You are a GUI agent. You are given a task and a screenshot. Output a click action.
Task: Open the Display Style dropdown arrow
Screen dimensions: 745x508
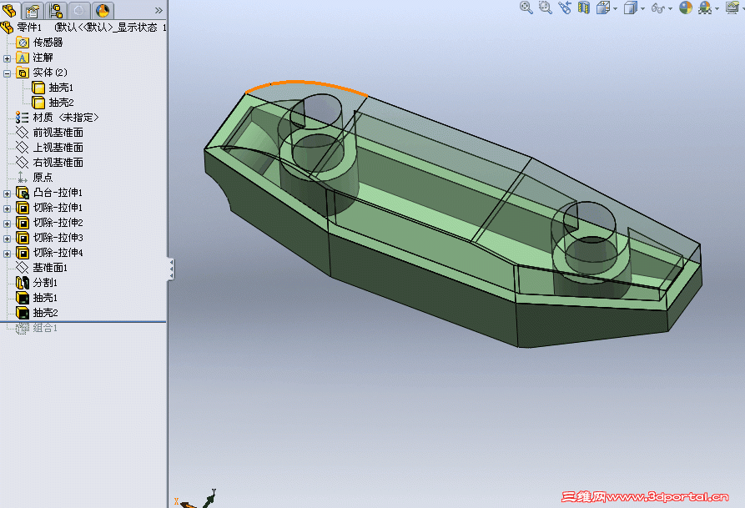pos(642,9)
